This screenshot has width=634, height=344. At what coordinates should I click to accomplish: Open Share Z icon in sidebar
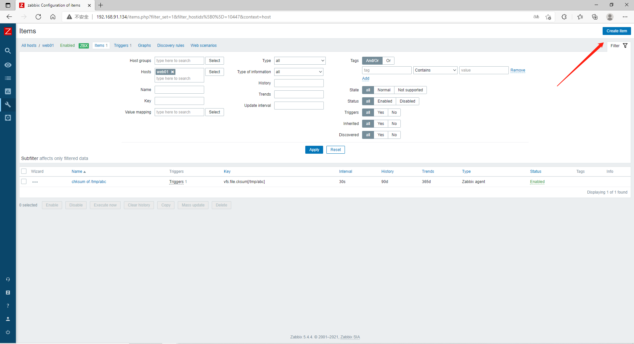(8, 293)
